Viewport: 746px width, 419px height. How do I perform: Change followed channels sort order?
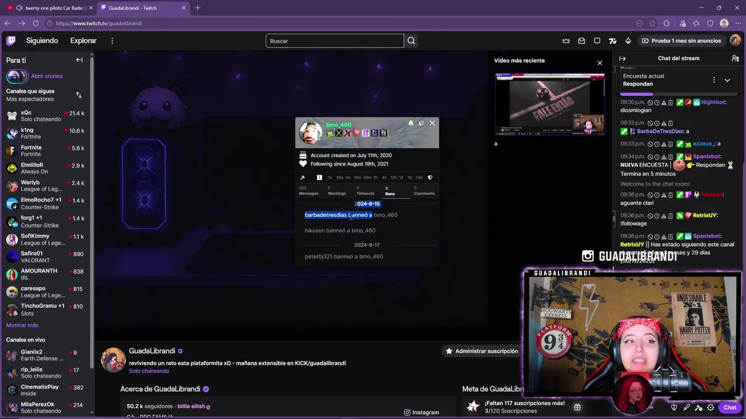point(79,95)
